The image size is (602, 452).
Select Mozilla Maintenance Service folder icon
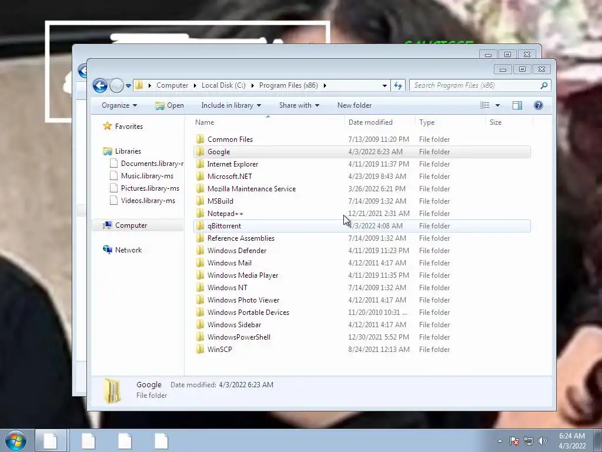(200, 189)
